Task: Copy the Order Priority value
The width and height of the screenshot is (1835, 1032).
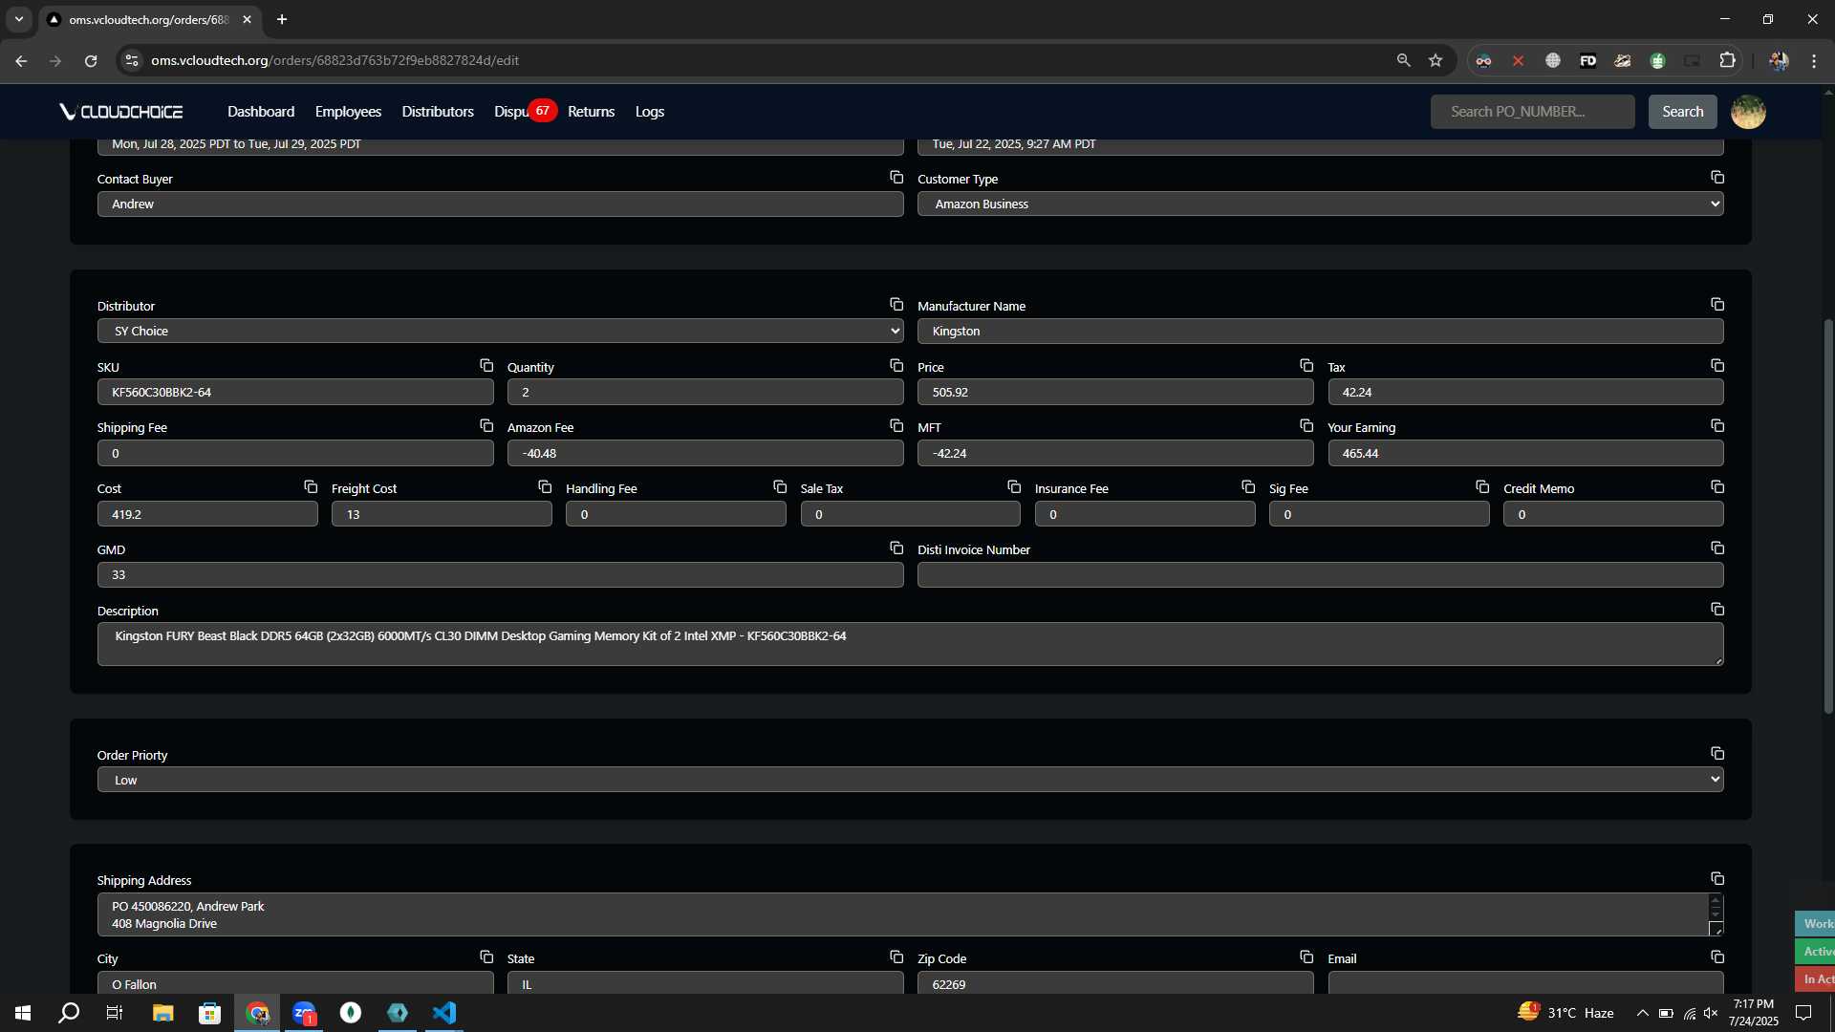Action: [x=1716, y=754]
